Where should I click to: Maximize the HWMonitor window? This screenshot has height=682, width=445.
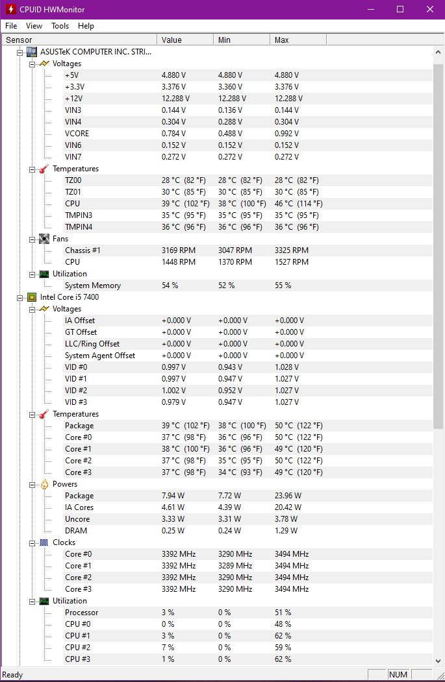click(400, 9)
